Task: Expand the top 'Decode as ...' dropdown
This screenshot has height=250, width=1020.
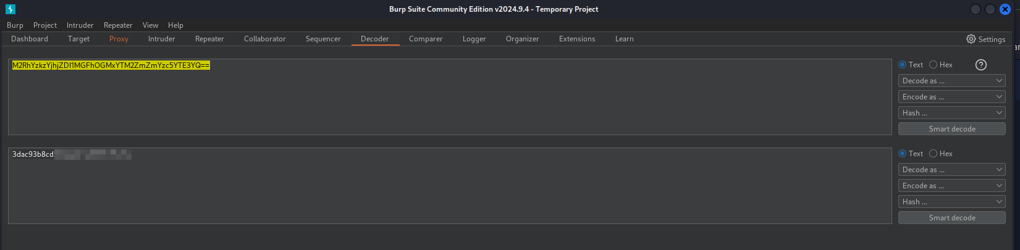Action: pos(951,81)
